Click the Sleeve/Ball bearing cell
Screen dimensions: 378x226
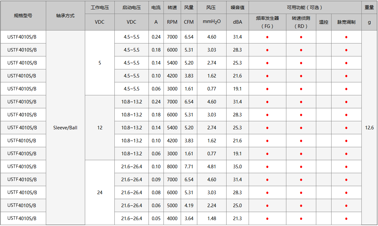tap(65, 128)
